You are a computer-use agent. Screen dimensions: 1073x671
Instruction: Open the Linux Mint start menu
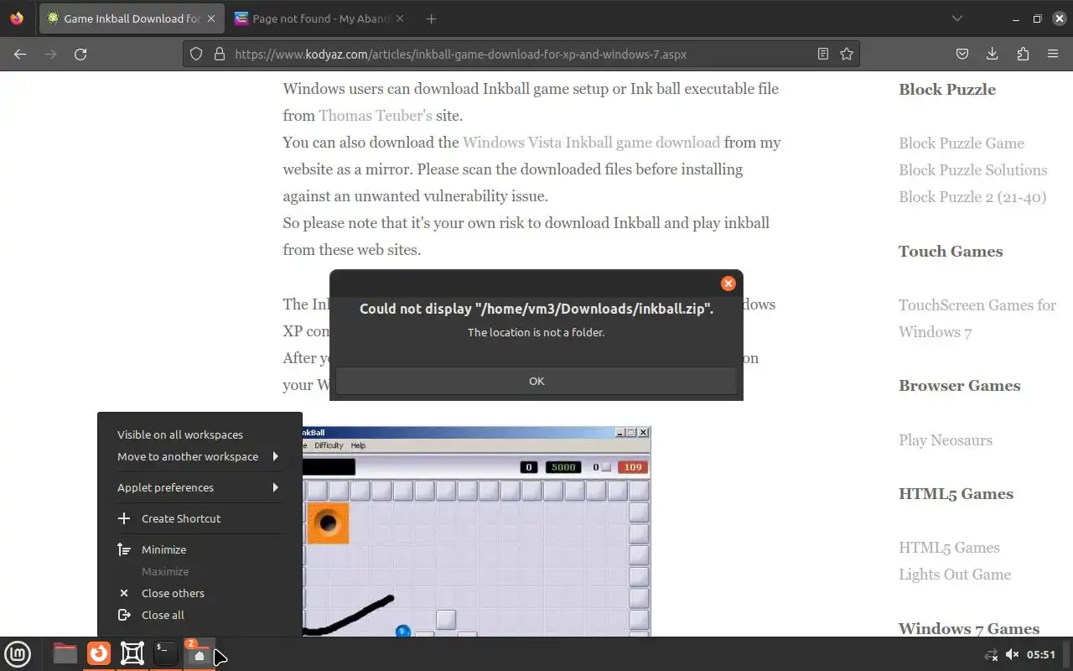[x=18, y=653]
